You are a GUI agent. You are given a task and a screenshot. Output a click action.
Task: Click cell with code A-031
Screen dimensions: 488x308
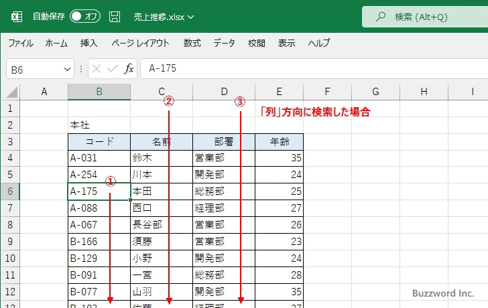[x=99, y=158]
